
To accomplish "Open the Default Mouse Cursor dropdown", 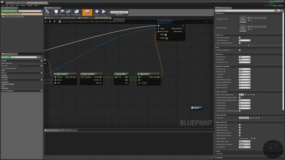I will click(244, 141).
